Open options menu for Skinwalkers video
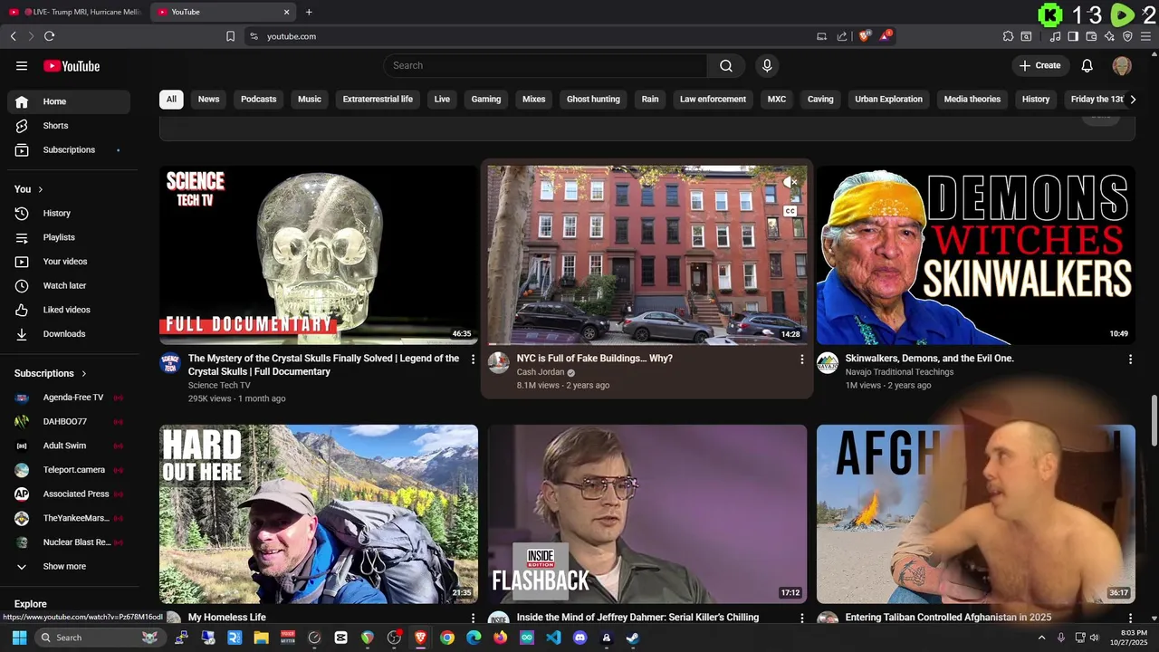Viewport: 1159px width, 652px height. 1130,360
